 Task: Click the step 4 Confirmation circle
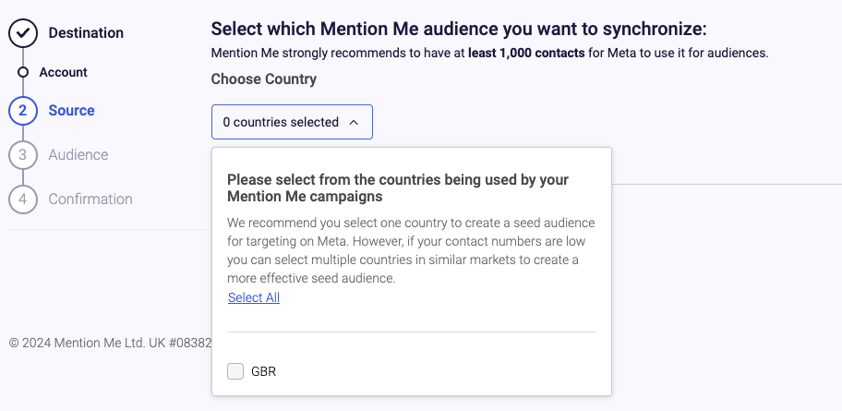point(22,199)
